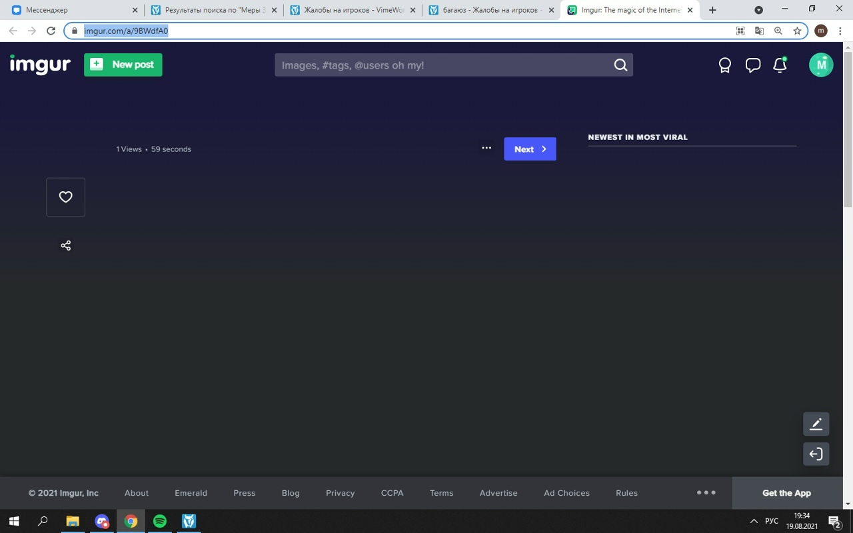Go to the Next post

(x=530, y=149)
